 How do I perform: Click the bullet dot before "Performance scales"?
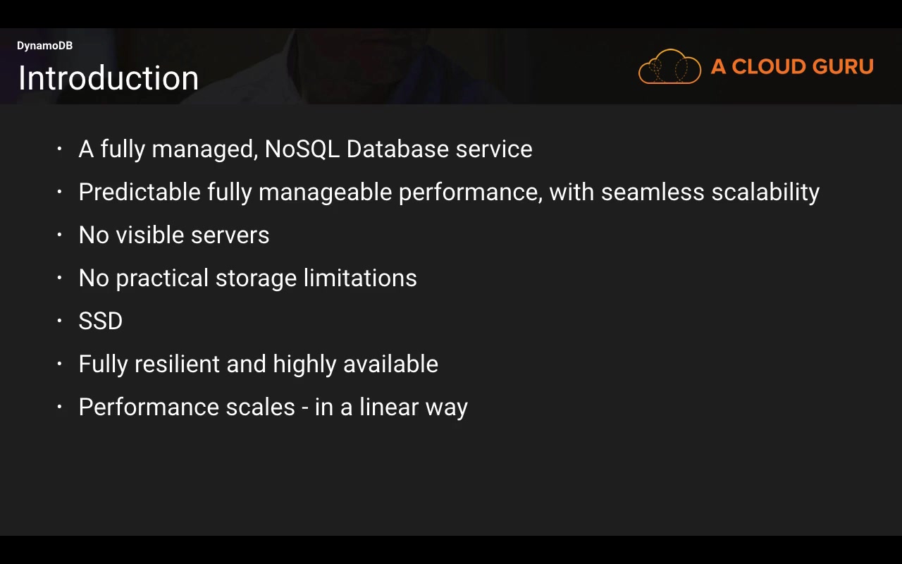coord(60,407)
